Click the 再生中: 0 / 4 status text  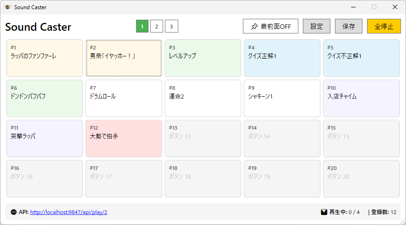(345, 212)
